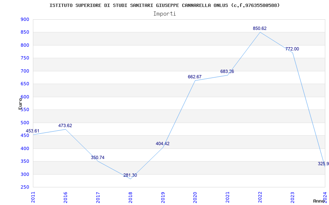Click y-axis tick label 800
Viewport: 329px width, 205px height.
coord(25,45)
